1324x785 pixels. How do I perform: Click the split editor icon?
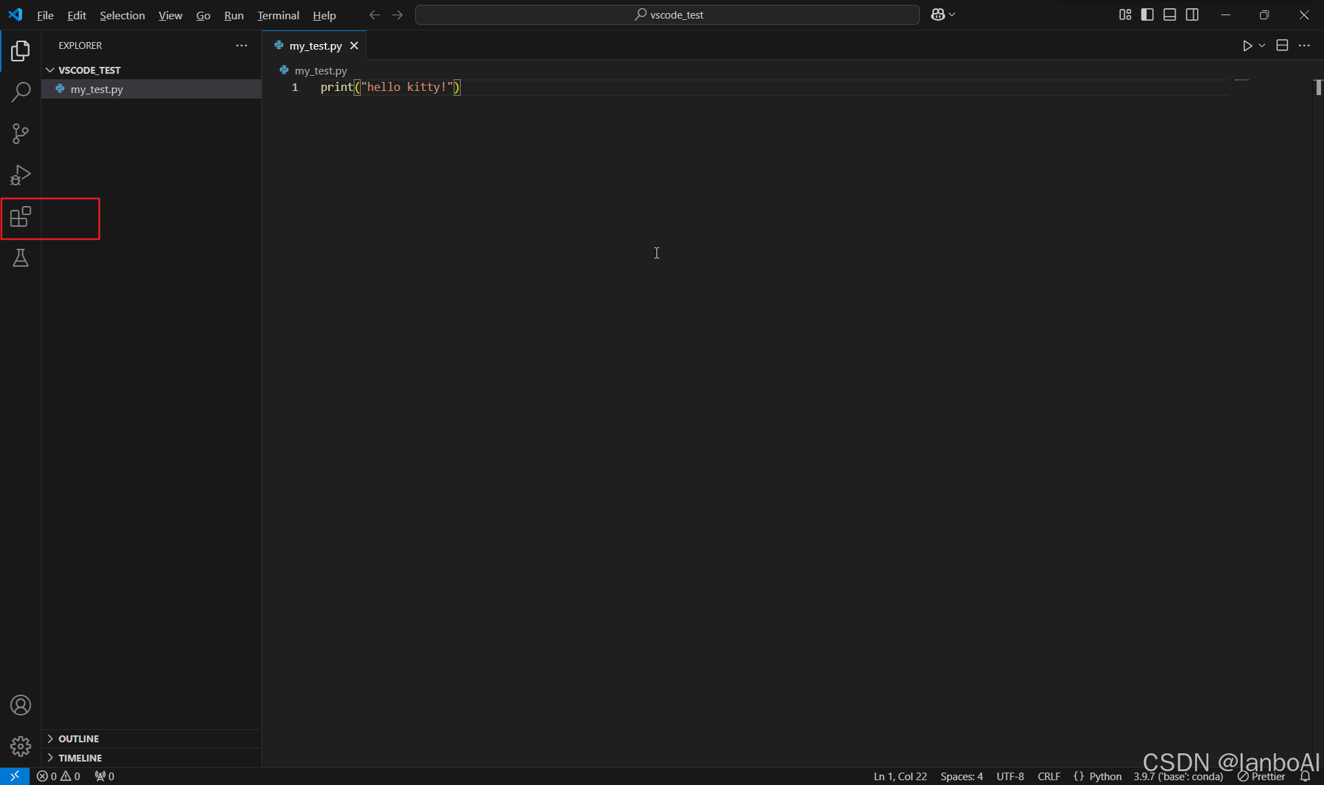pyautogui.click(x=1282, y=45)
